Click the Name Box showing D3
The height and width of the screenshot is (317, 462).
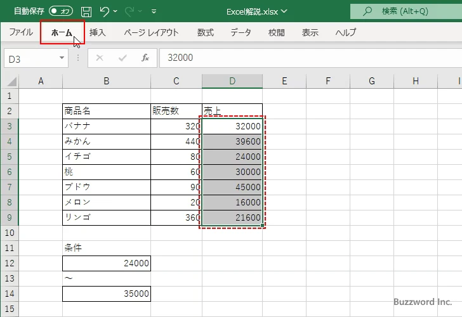pyautogui.click(x=31, y=58)
